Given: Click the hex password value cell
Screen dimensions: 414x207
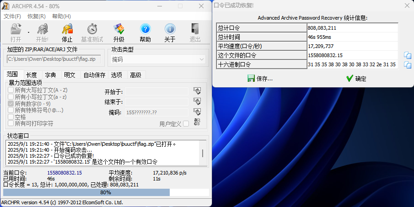Looking at the screenshot, I should point(353,64).
